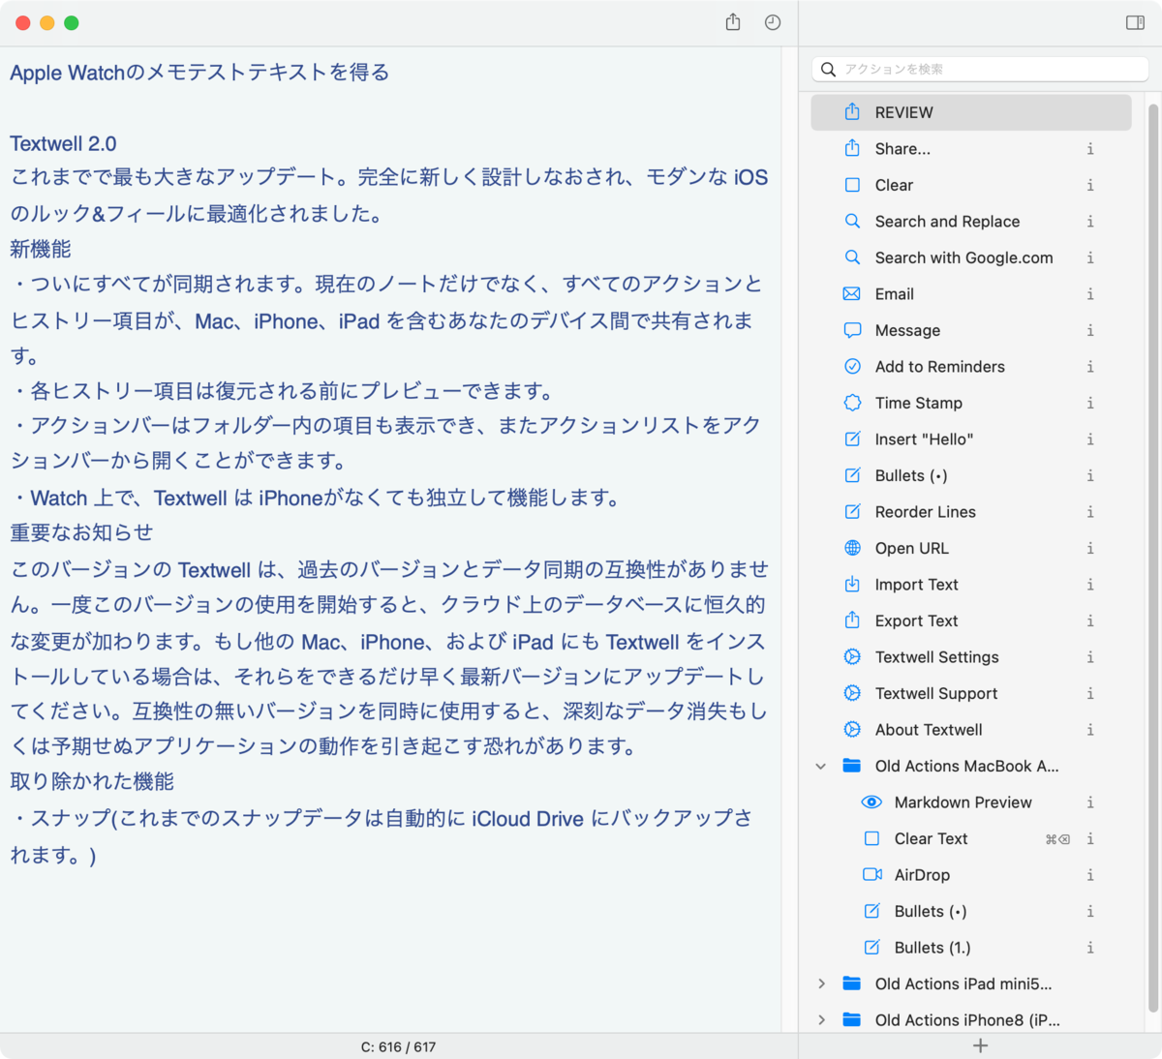Image resolution: width=1162 pixels, height=1059 pixels.
Task: Click the About Textwell icon
Action: click(852, 729)
